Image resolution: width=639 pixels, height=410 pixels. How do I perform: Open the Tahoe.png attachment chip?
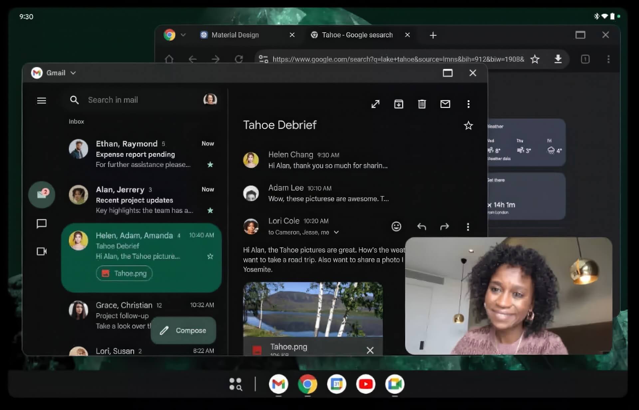[x=124, y=273]
